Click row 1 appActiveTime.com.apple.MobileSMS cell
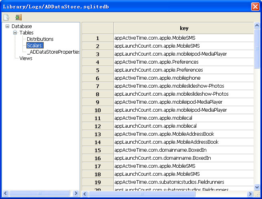Screen dimensions: 262x199 point(183,38)
